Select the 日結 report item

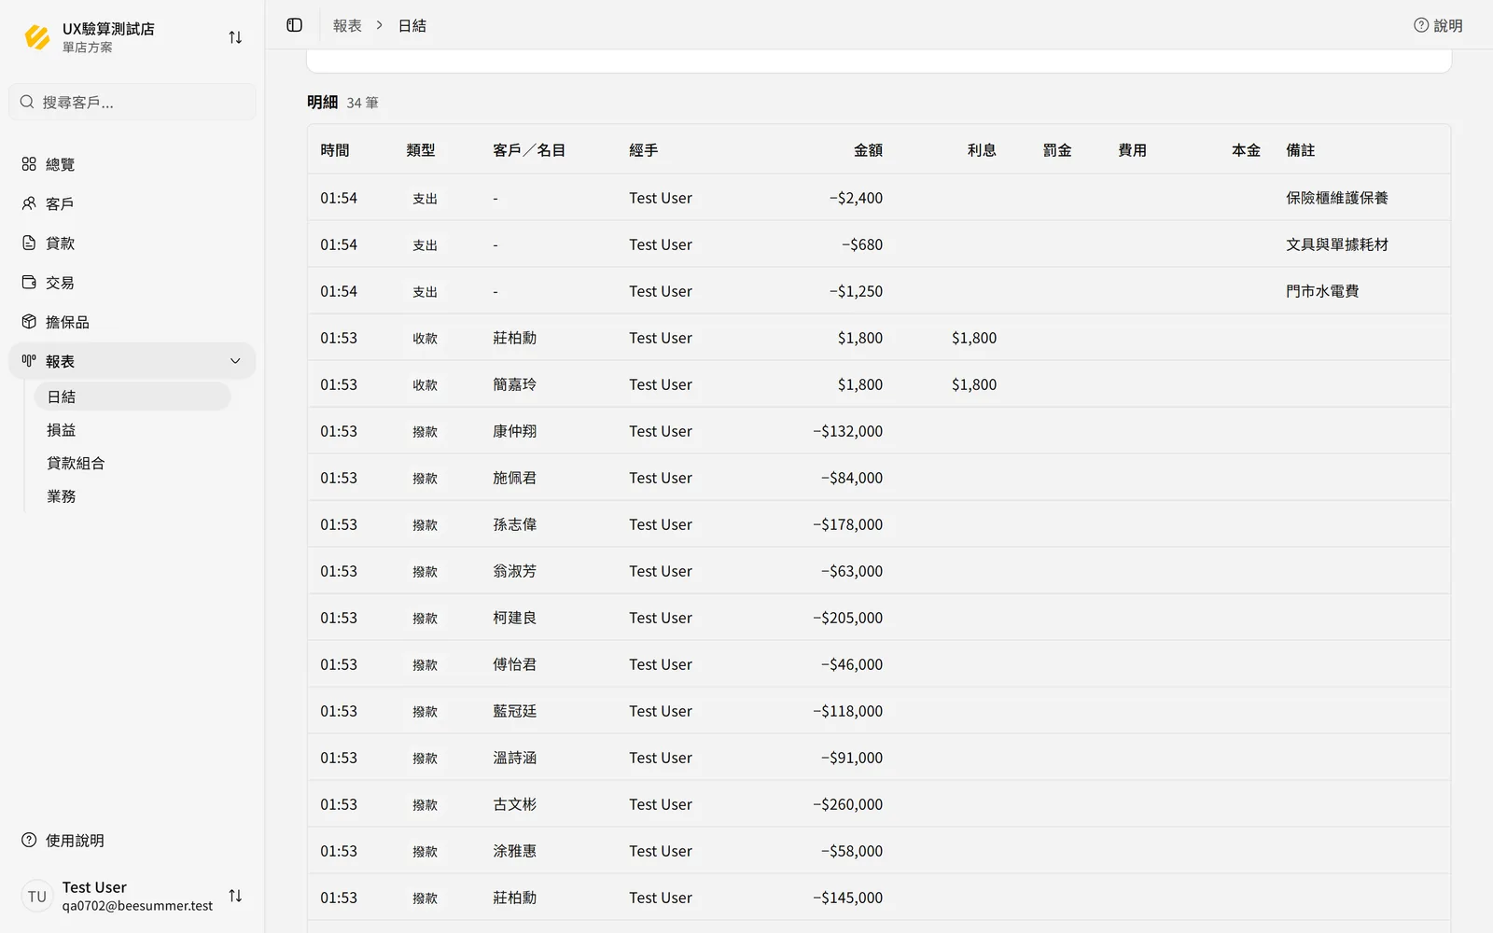point(132,397)
